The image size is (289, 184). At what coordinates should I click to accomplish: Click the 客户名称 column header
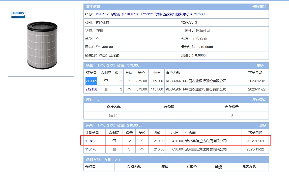tap(173, 73)
